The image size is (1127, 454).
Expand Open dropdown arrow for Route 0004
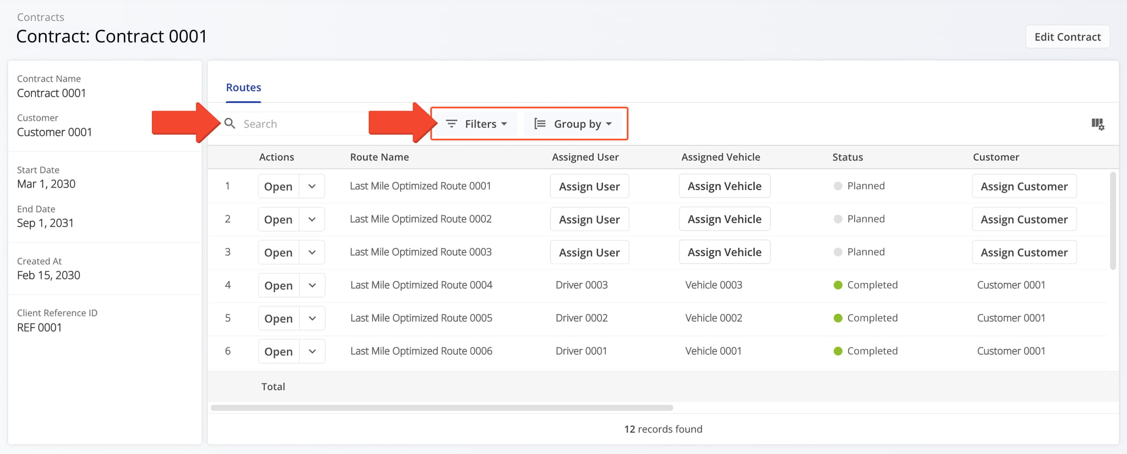312,286
